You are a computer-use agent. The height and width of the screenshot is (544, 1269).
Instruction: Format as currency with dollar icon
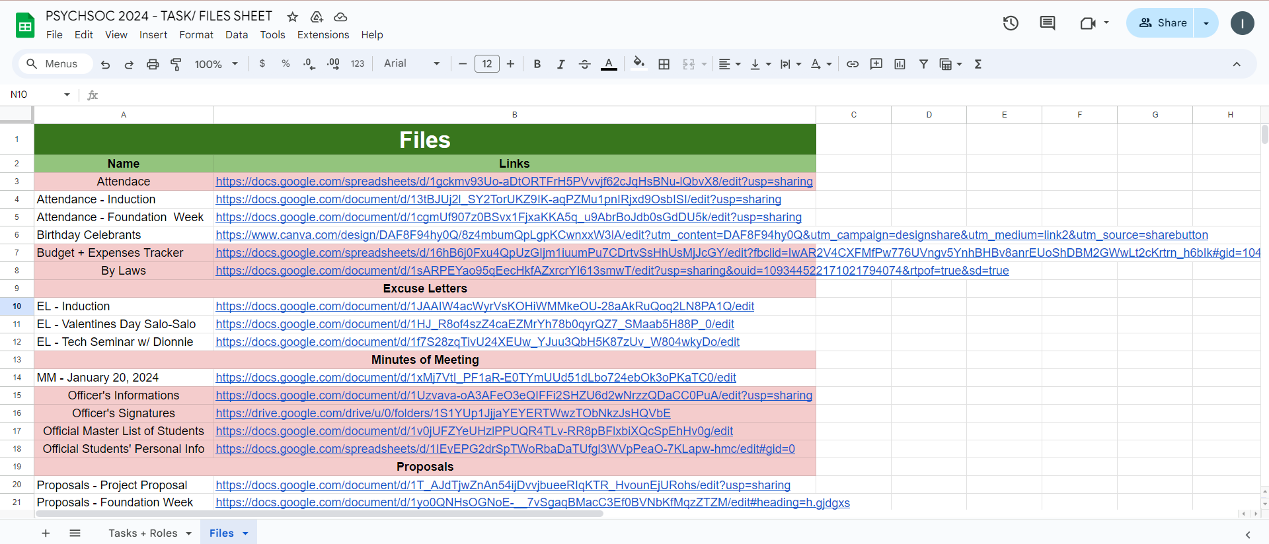pos(262,64)
